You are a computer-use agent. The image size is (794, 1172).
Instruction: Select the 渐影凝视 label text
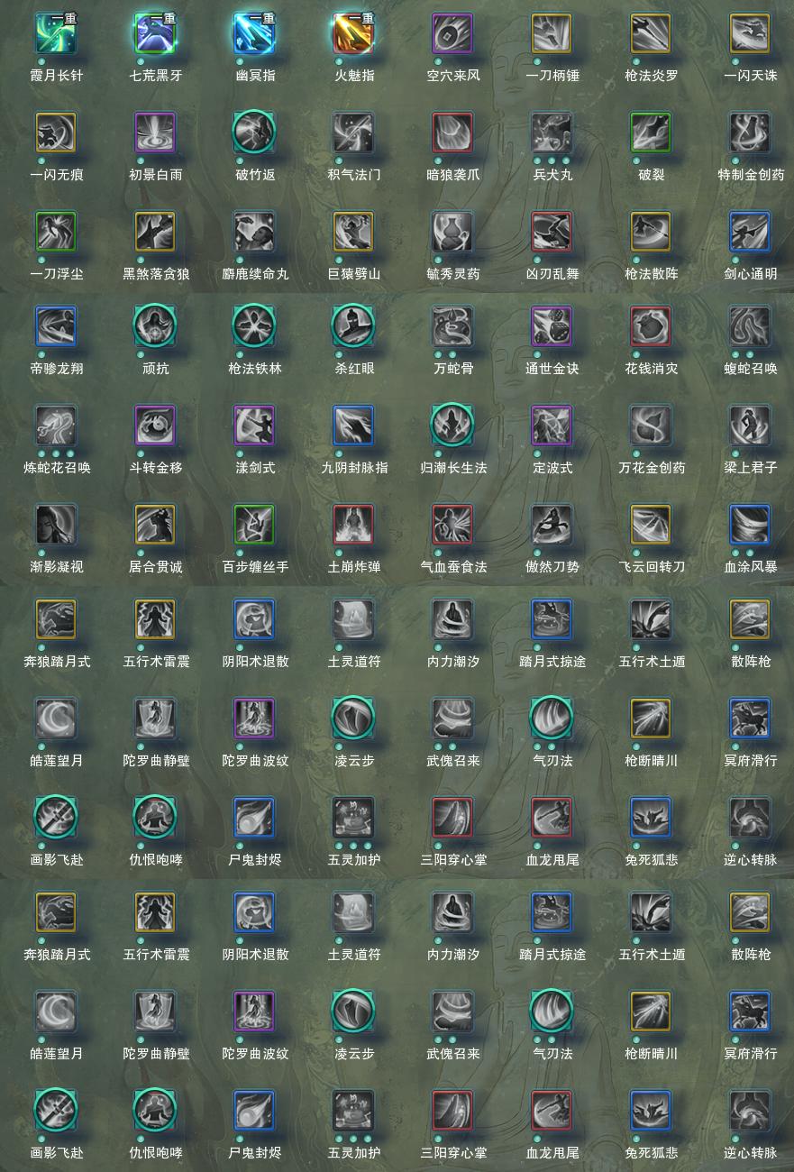click(57, 567)
